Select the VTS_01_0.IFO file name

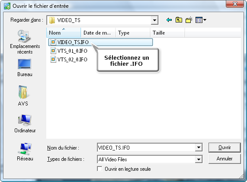[72, 51]
